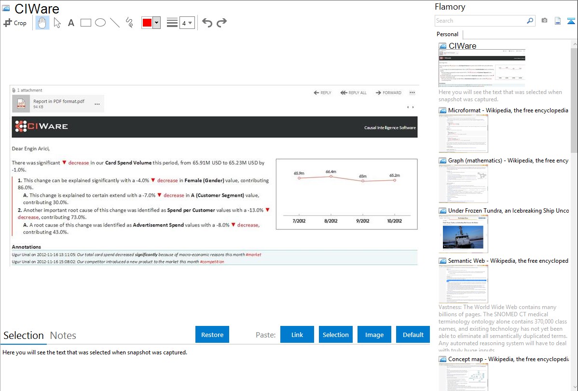This screenshot has height=391, width=578.
Task: Switch to the Notes tab
Action: [x=63, y=336]
